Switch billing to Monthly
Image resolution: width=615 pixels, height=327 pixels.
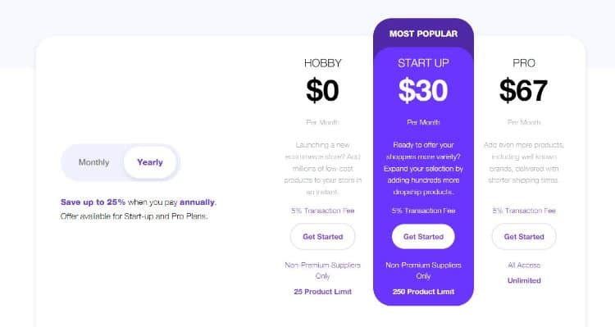93,162
